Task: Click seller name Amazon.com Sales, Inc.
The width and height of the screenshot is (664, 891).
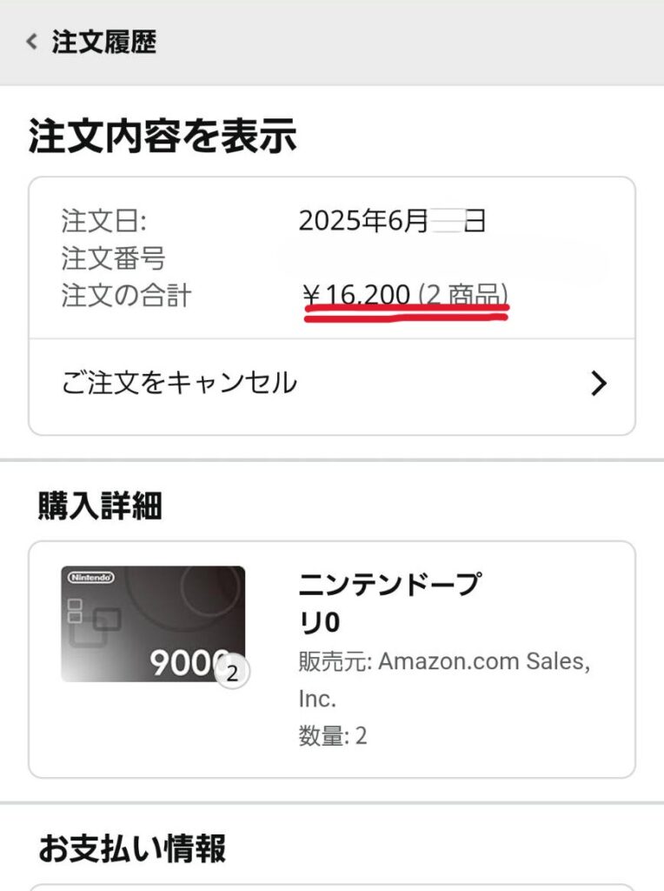Action: click(444, 680)
